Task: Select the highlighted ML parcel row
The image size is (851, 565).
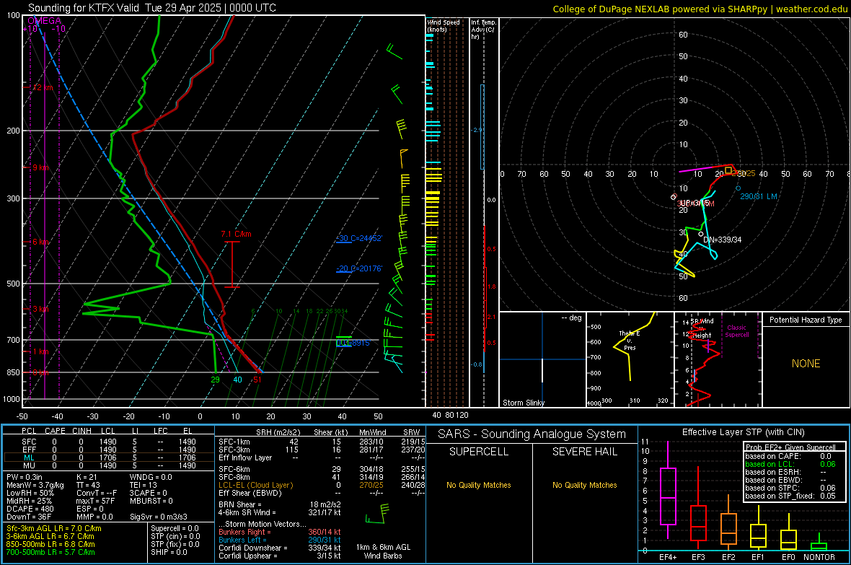Action: pos(109,457)
